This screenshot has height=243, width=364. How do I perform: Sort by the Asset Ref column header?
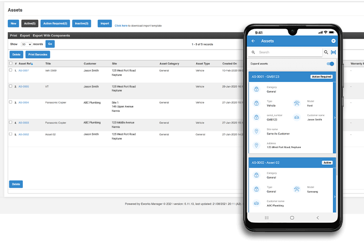pyautogui.click(x=25, y=63)
